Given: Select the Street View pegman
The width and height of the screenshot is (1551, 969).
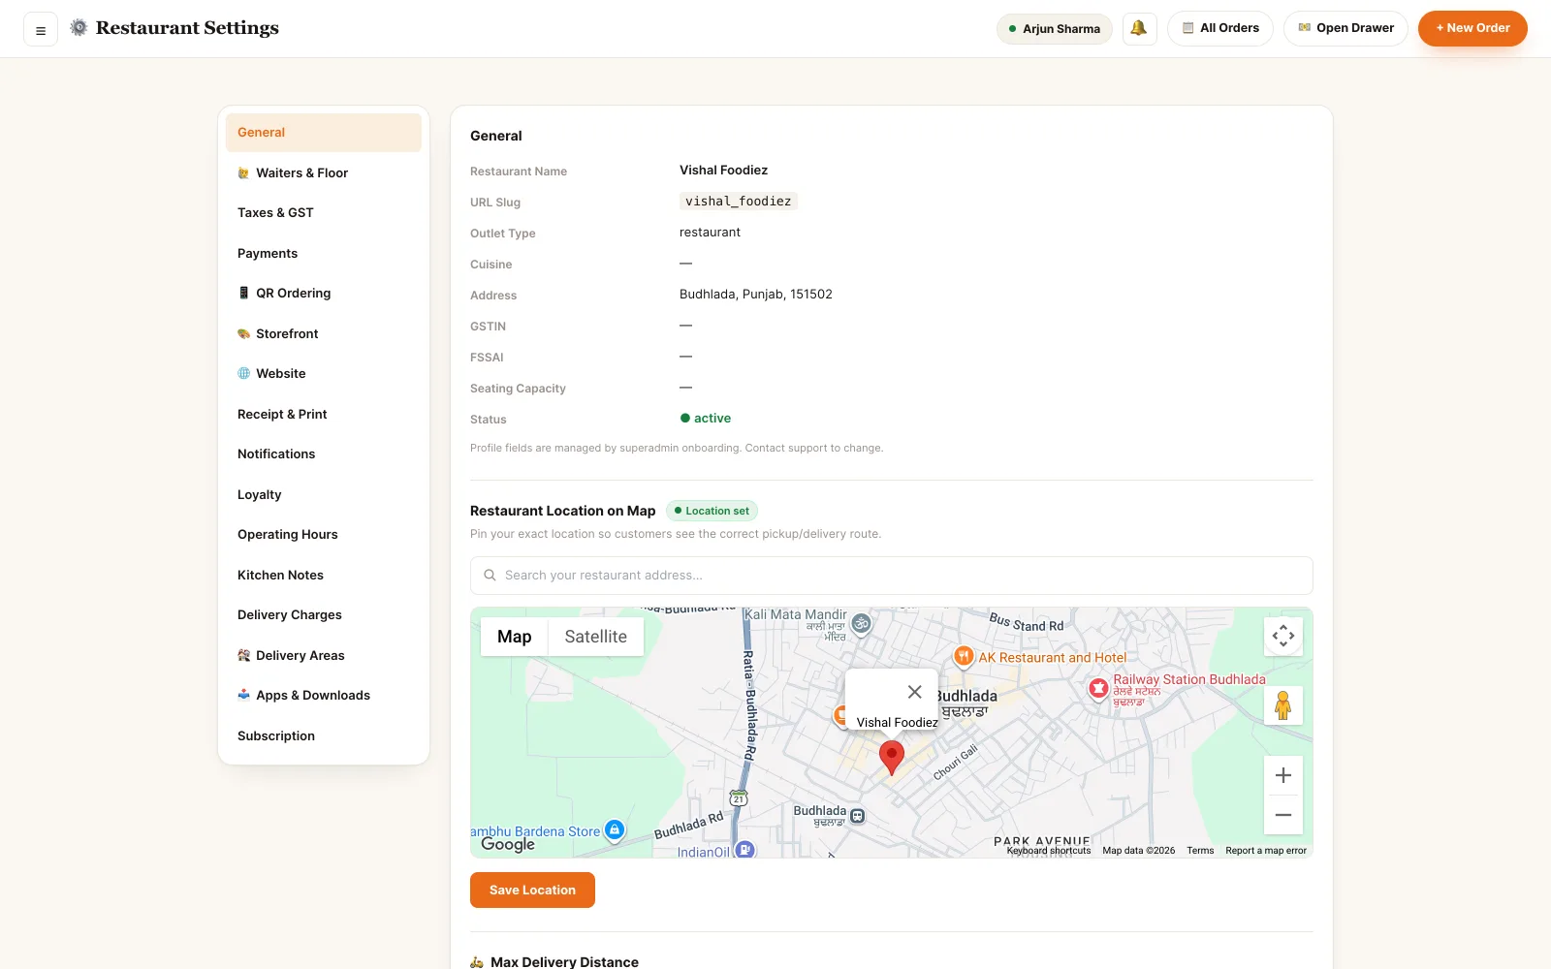Looking at the screenshot, I should pyautogui.click(x=1283, y=705).
